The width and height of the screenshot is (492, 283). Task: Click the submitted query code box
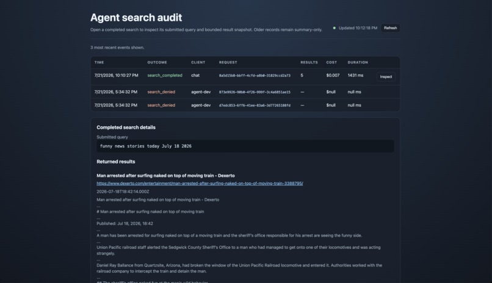(245, 146)
